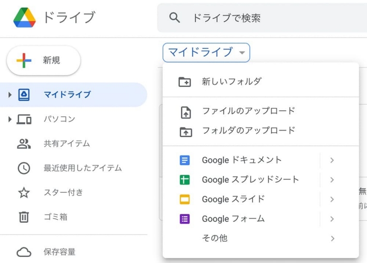
Task: Select Google フォーム menu entry
Action: [x=261, y=219]
